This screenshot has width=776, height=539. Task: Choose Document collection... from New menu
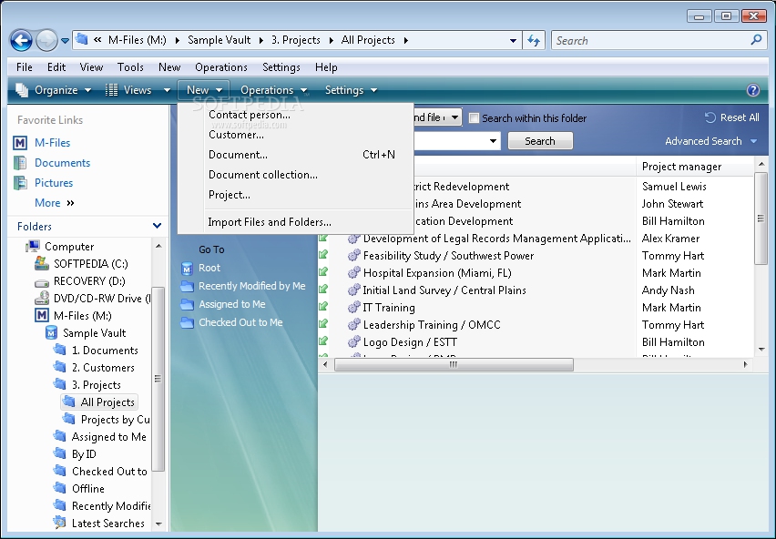coord(263,175)
